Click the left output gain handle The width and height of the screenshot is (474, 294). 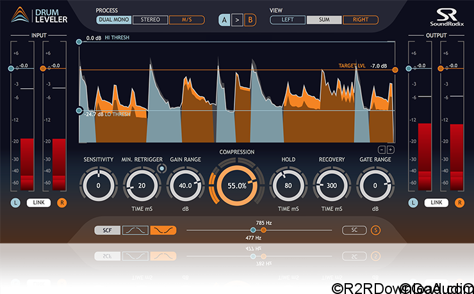[x=409, y=69]
